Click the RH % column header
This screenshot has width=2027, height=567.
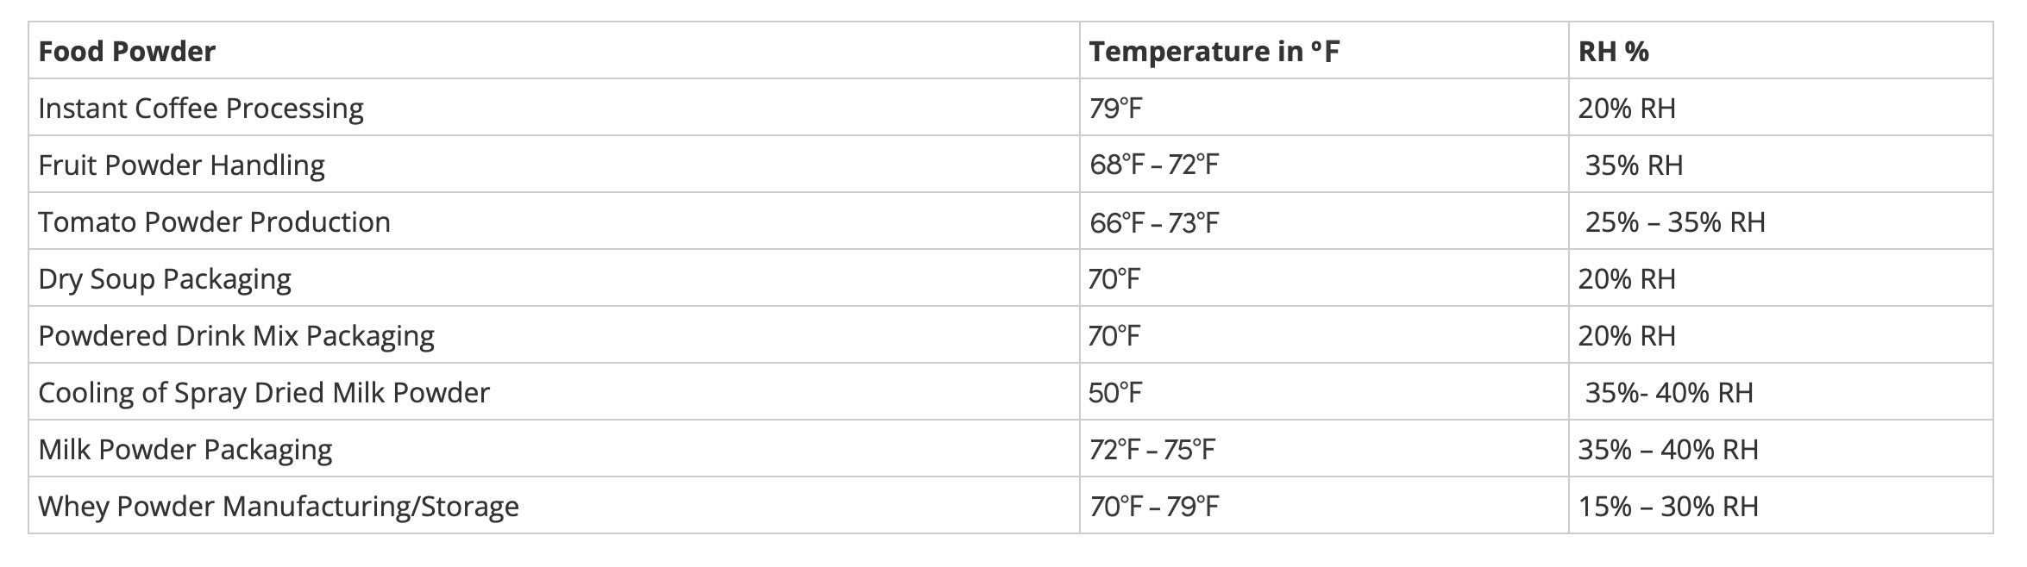pyautogui.click(x=1613, y=52)
